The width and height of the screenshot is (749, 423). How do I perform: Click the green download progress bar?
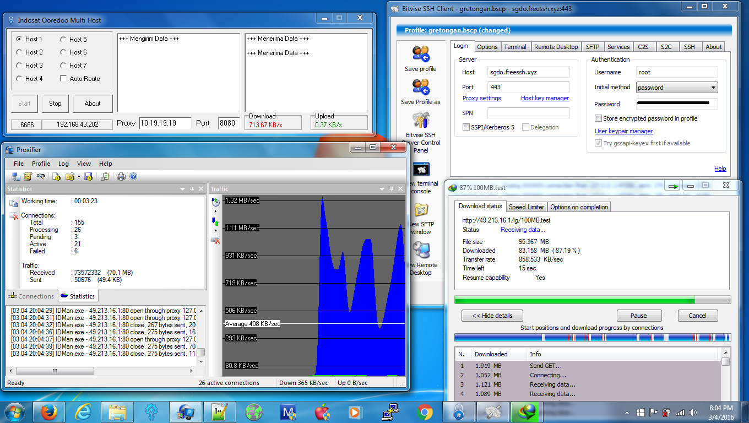[x=593, y=300]
